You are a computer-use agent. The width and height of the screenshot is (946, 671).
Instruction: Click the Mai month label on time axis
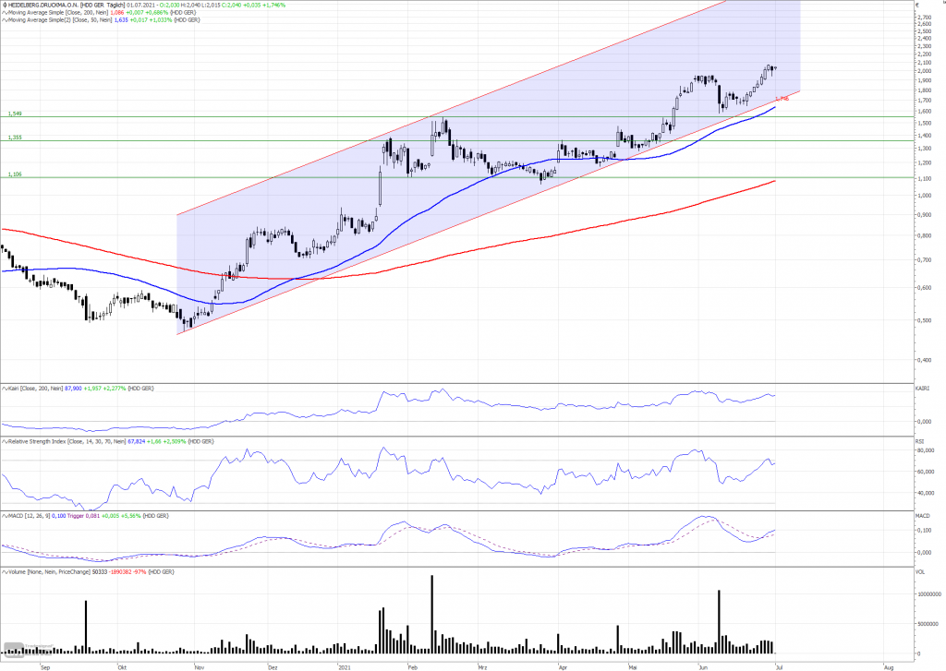pos(632,667)
